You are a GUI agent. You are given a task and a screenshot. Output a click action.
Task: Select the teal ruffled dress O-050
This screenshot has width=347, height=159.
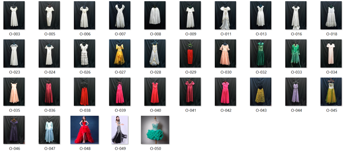(x=155, y=130)
